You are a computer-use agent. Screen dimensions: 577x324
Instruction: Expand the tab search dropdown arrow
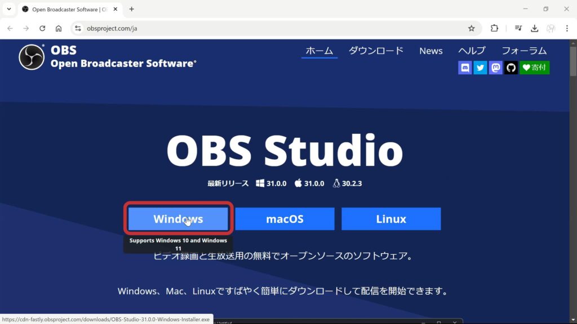click(x=9, y=9)
